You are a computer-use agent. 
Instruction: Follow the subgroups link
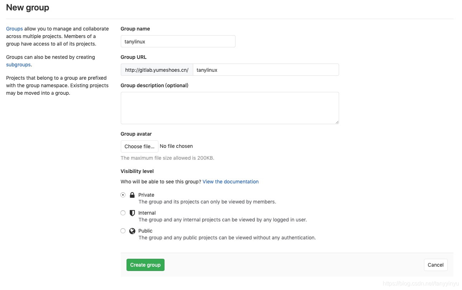point(19,65)
